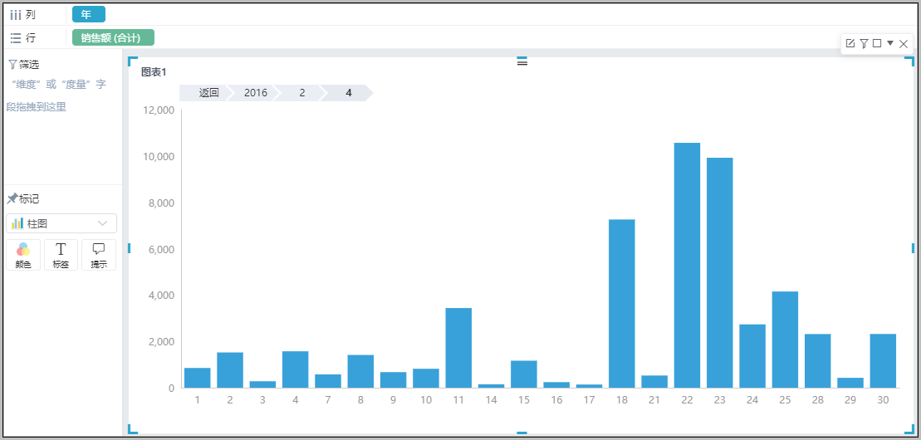The height and width of the screenshot is (440, 921).
Task: Click the 图表1 chart title
Action: (x=154, y=72)
